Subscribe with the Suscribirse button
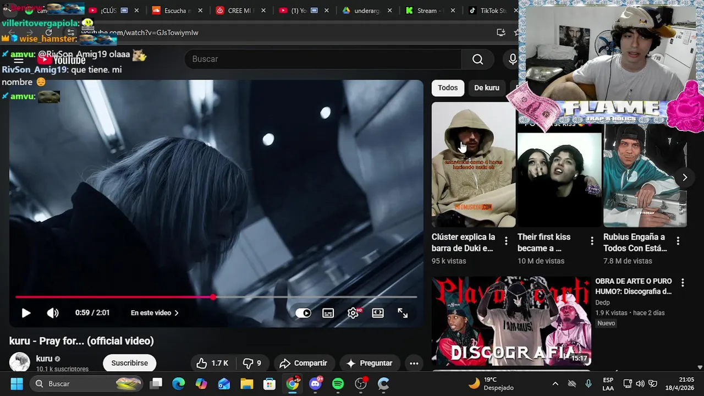The height and width of the screenshot is (396, 704). pyautogui.click(x=130, y=363)
